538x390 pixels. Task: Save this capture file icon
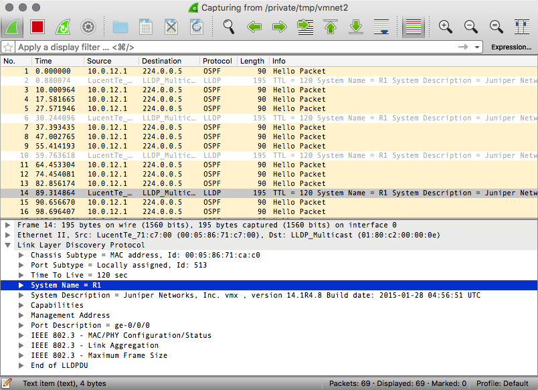point(146,27)
